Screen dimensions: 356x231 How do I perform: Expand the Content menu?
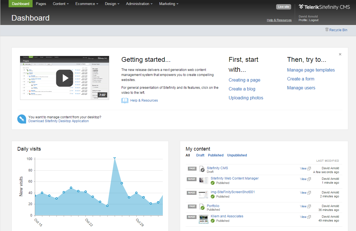61,4
